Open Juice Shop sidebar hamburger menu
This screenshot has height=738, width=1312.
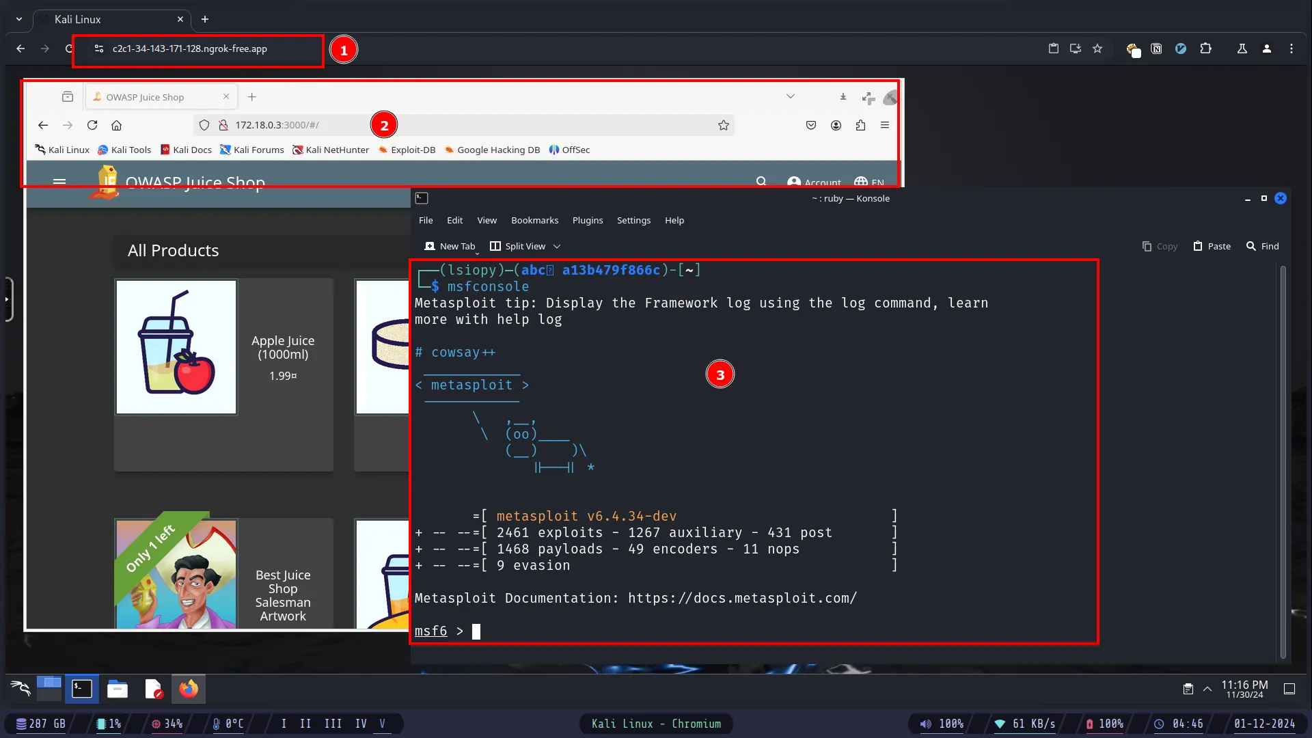[x=59, y=182]
